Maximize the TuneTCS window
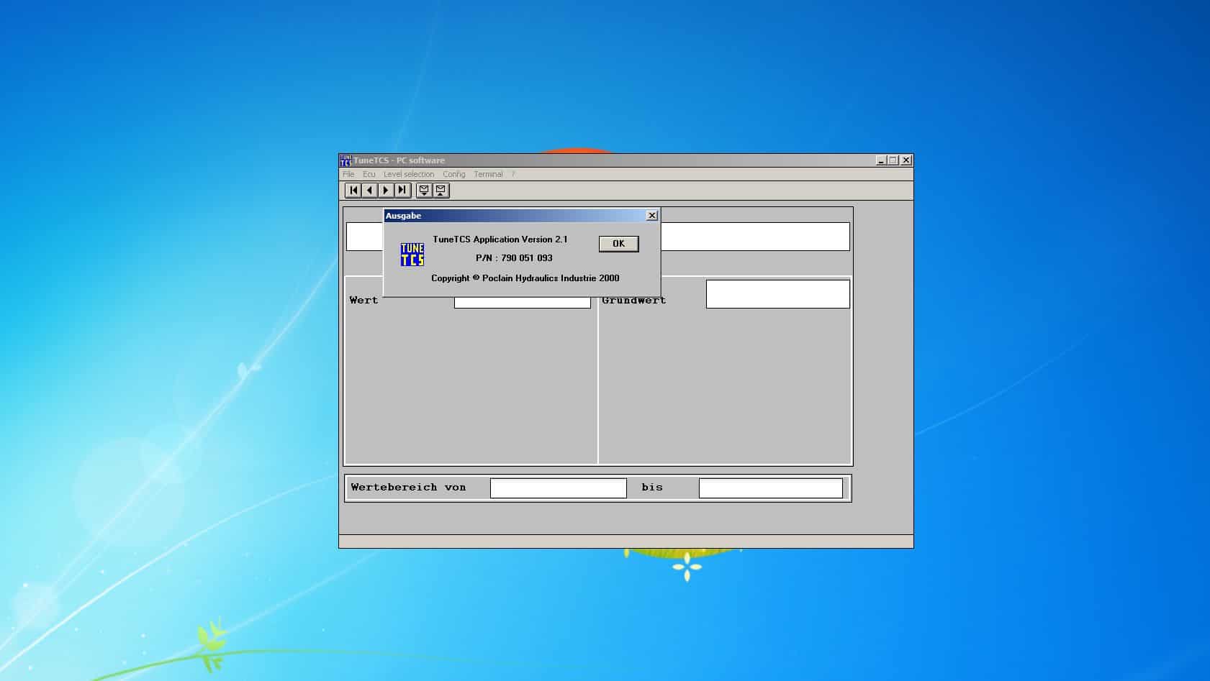The image size is (1210, 681). click(x=893, y=160)
